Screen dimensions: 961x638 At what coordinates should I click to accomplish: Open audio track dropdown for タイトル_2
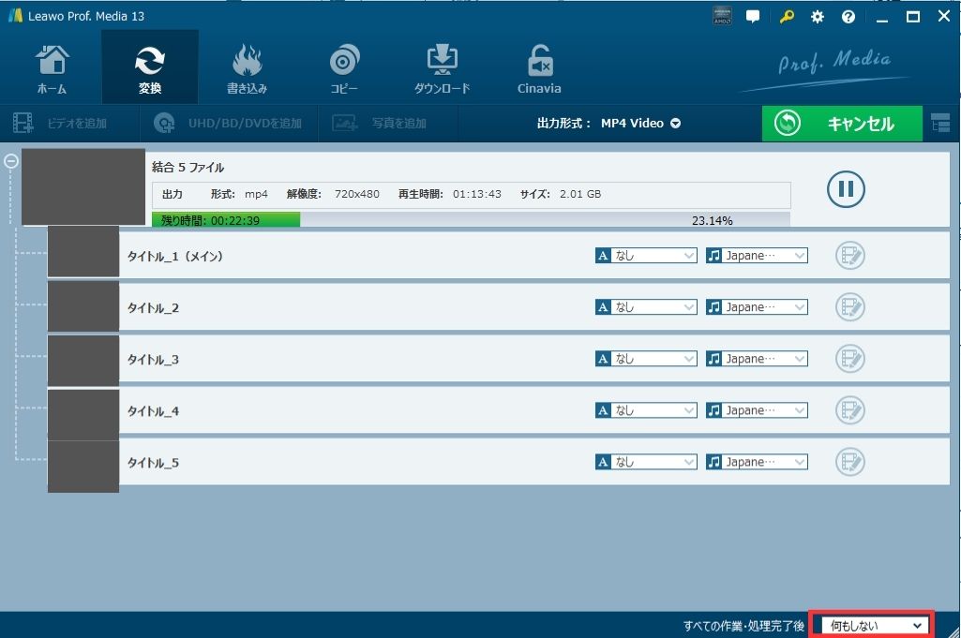pos(757,307)
